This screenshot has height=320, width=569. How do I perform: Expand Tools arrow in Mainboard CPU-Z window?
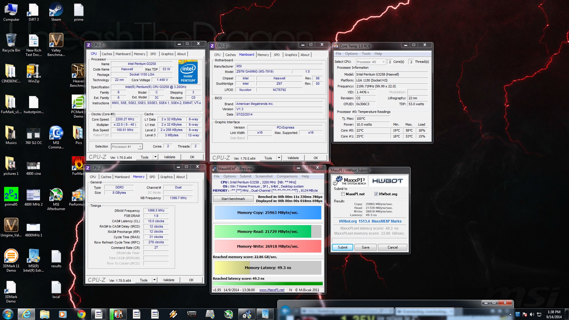tap(279, 158)
